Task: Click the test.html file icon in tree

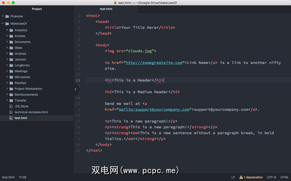Action: (x=11, y=118)
